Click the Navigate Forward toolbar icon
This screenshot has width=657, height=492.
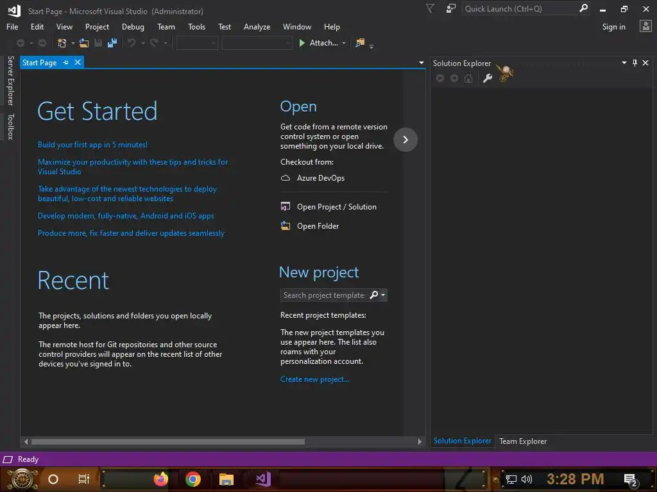(x=42, y=43)
